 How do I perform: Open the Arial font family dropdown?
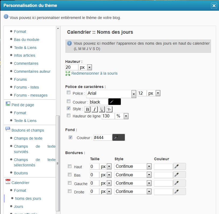pos(134,94)
